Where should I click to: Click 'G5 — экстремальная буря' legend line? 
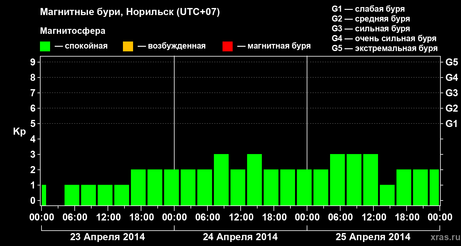pos(384,48)
